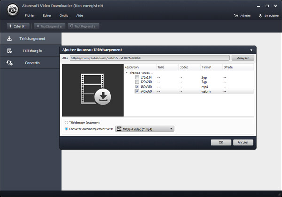Collapse the Thomas Fersen tree node
282x197 pixels.
(126, 73)
